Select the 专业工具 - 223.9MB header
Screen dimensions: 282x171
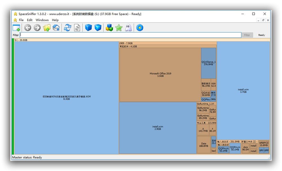206,123
